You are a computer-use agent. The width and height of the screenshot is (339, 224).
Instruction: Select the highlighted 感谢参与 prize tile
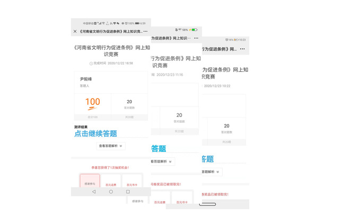[90, 183]
